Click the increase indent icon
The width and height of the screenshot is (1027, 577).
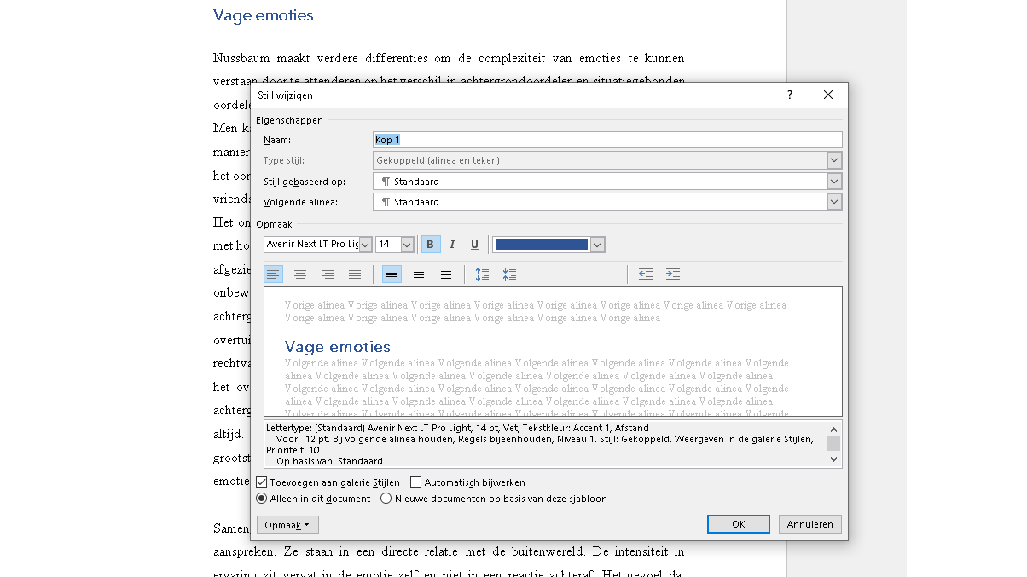pyautogui.click(x=673, y=274)
